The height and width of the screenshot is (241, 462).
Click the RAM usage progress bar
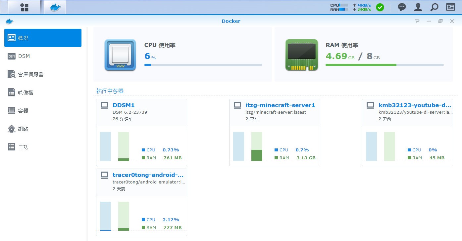385,65
